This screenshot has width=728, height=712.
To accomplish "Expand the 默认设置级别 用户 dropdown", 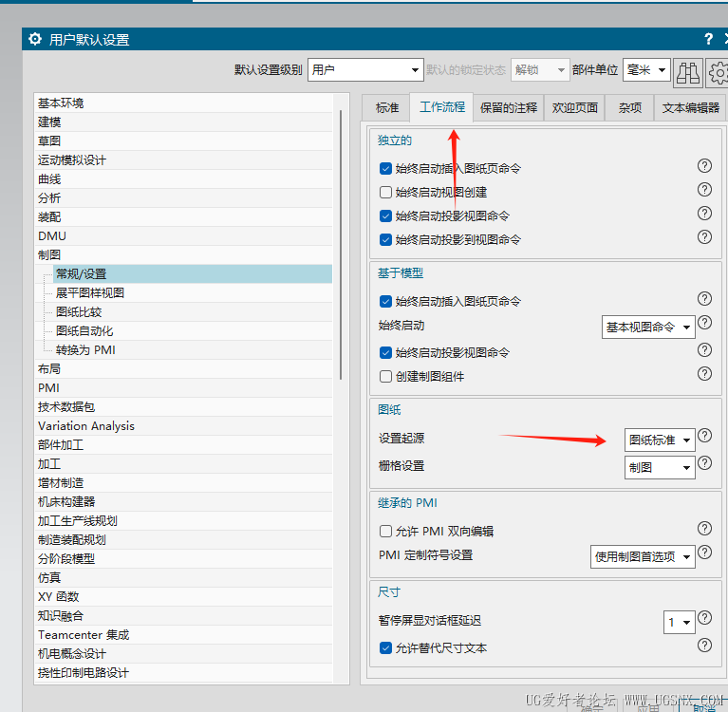I will [x=365, y=69].
